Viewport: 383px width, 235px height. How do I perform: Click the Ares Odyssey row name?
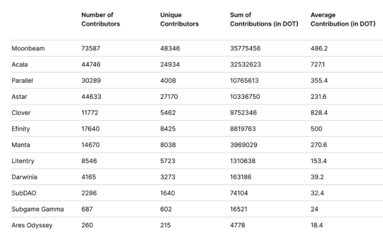click(x=32, y=225)
